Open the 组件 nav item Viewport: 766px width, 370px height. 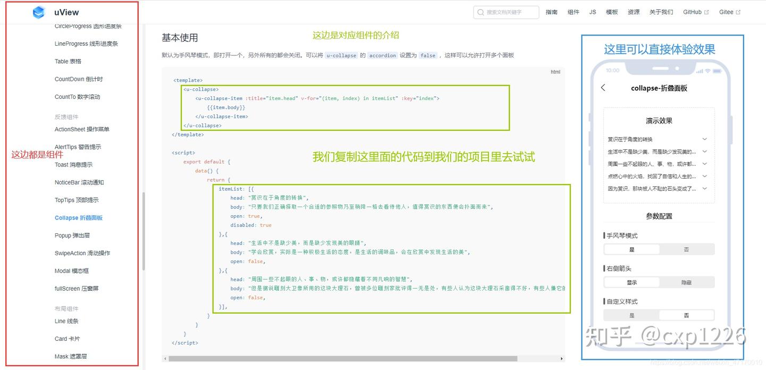573,12
